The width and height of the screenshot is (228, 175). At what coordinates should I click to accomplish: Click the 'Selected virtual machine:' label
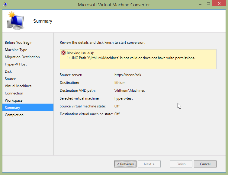pos(80,98)
